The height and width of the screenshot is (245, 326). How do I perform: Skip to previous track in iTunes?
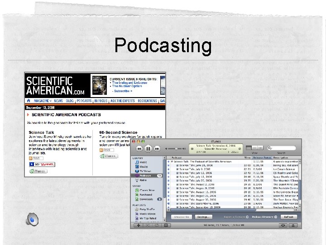pos(139,148)
